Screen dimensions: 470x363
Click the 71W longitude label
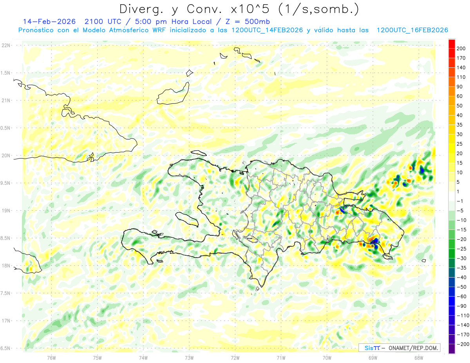click(281, 357)
